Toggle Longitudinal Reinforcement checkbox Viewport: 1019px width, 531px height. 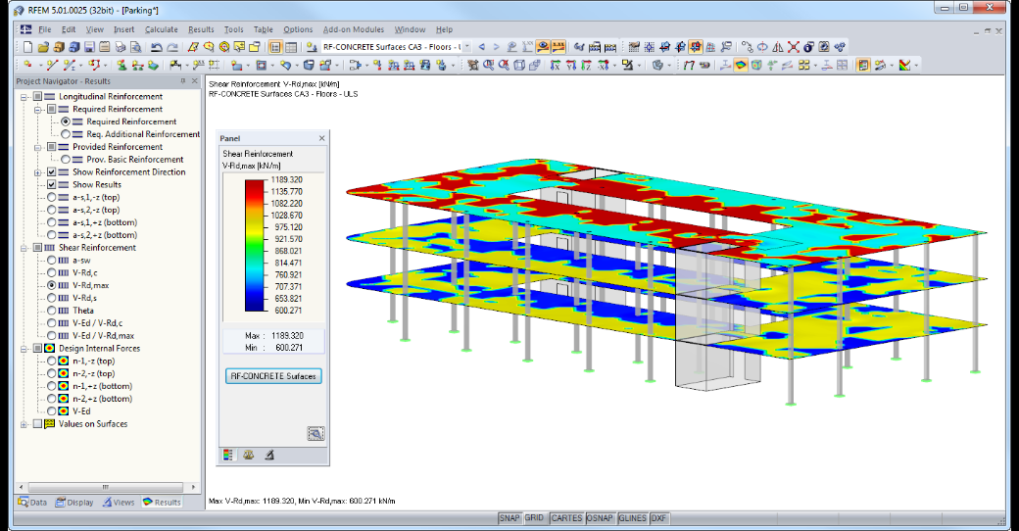[37, 96]
